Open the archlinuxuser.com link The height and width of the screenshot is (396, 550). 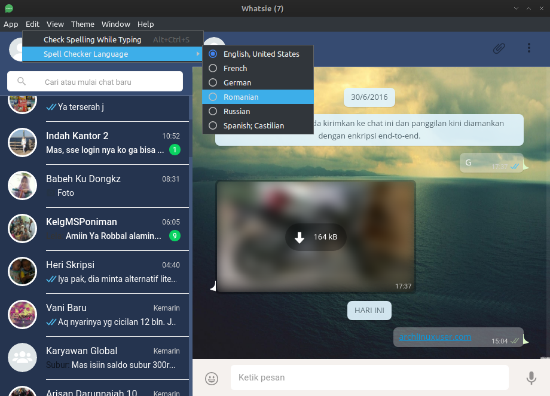tap(435, 337)
